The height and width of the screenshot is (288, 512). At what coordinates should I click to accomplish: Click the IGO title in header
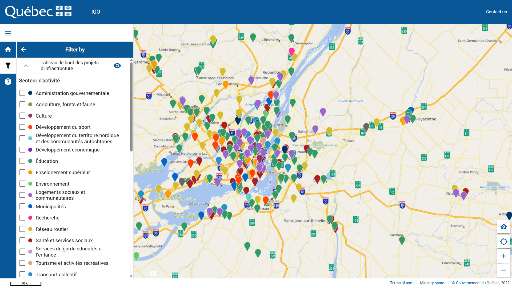click(x=96, y=12)
